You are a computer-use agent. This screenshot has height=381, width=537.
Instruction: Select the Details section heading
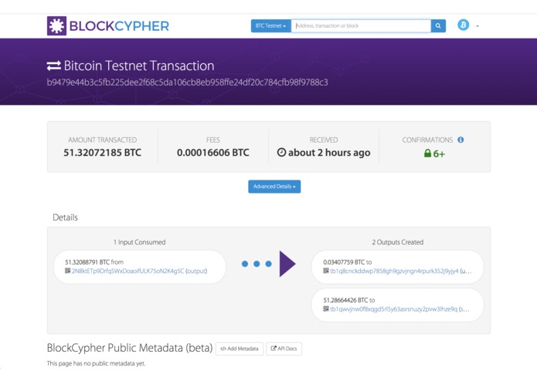[65, 217]
